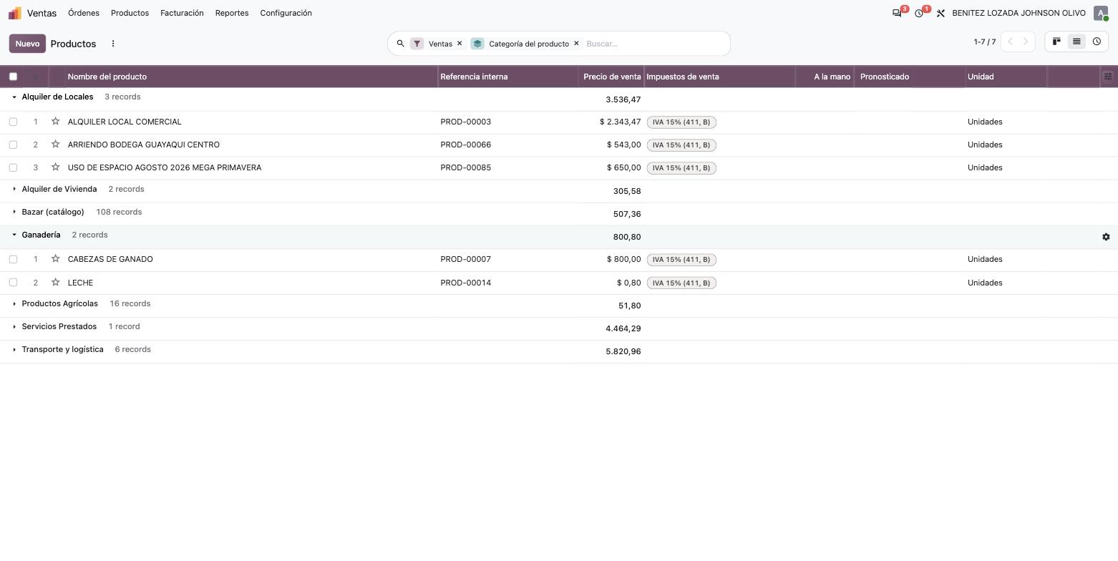Open the Ganadería group settings gear

(x=1106, y=237)
